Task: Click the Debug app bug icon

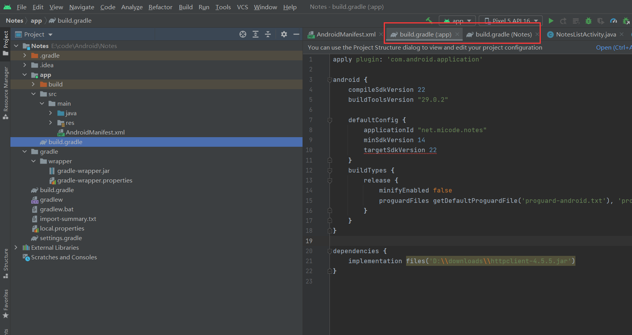Action: [588, 21]
